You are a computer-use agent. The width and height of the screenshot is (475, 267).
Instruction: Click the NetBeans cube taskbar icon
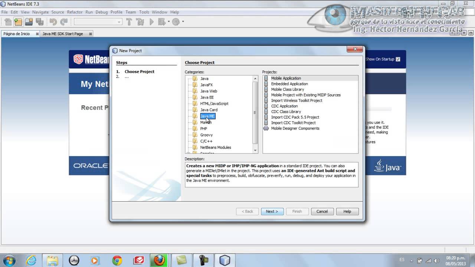tap(225, 260)
